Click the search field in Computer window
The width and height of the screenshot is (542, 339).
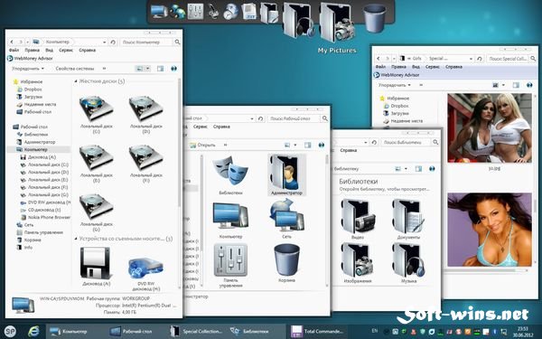(x=146, y=42)
